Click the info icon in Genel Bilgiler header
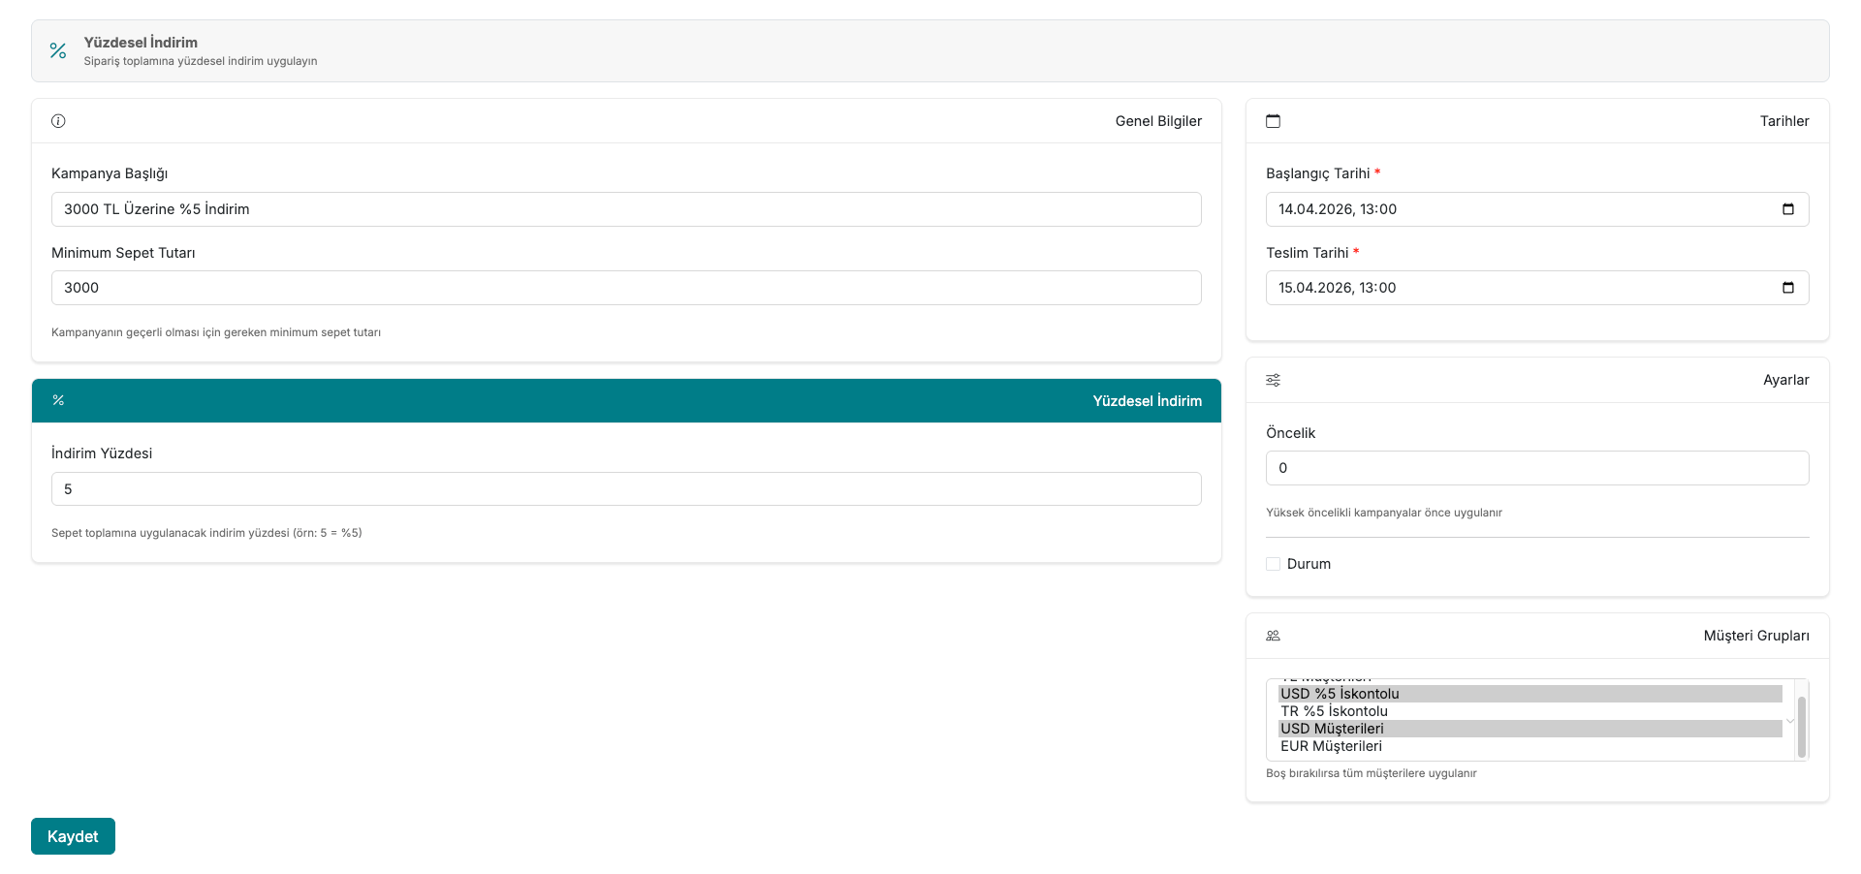Screen dimensions: 1861x874 (58, 121)
